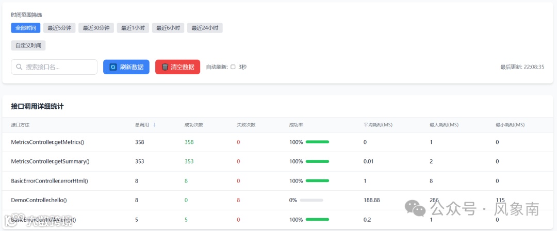Click the 0% rate bar for DemoController.hello()
Screen dimensions: 557x231
pos(312,200)
